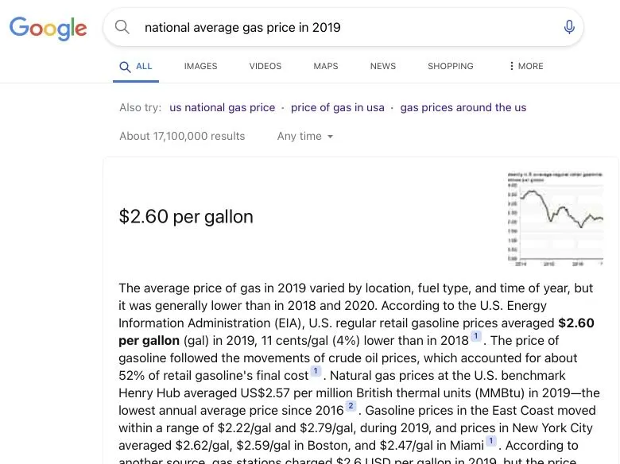The image size is (620, 464).
Task: Click the magnifier icon in search box
Action: click(122, 27)
